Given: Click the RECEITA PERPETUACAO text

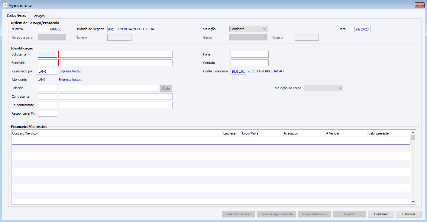Looking at the screenshot, I should click(x=266, y=71).
